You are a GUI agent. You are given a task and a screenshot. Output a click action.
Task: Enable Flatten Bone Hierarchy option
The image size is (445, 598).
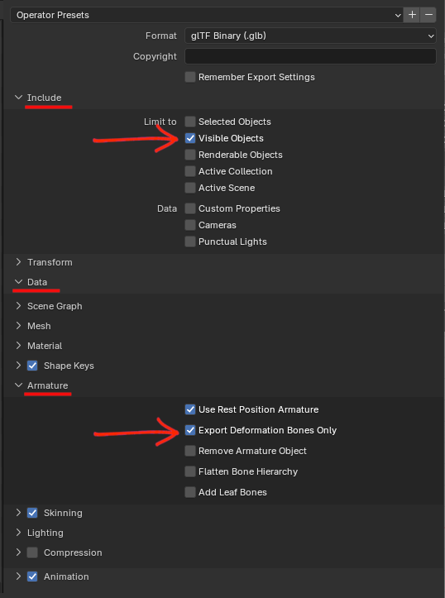(190, 471)
